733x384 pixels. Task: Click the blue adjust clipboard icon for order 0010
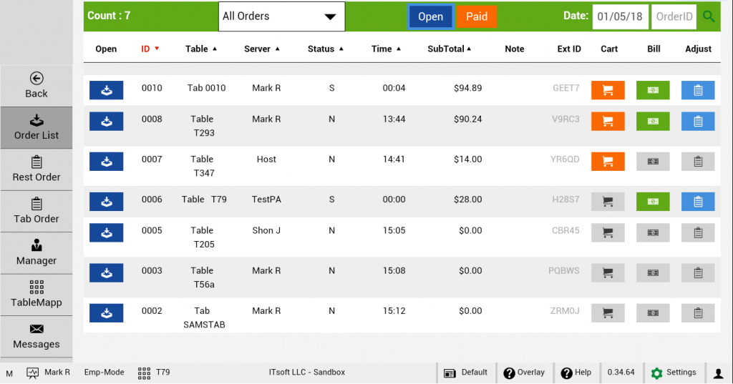[698, 90]
